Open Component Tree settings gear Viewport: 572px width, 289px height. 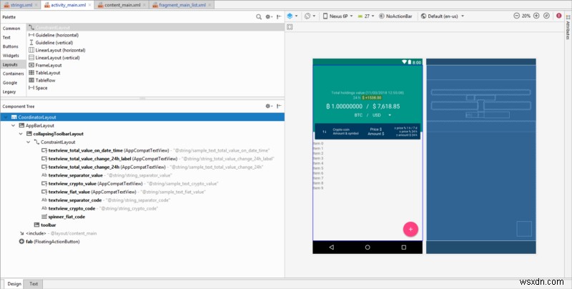tap(269, 106)
